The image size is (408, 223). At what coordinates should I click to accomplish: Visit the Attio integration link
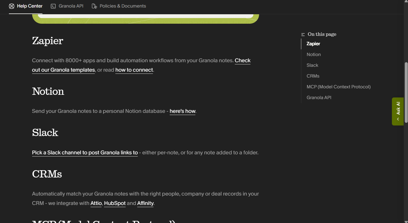[96, 203]
